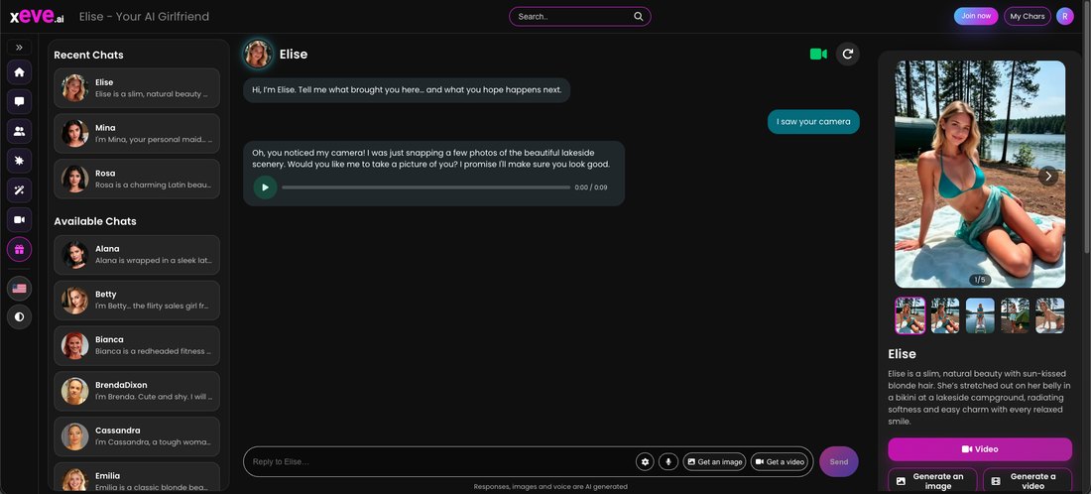Select the fourth gallery thumbnail
The image size is (1091, 494).
[1016, 315]
